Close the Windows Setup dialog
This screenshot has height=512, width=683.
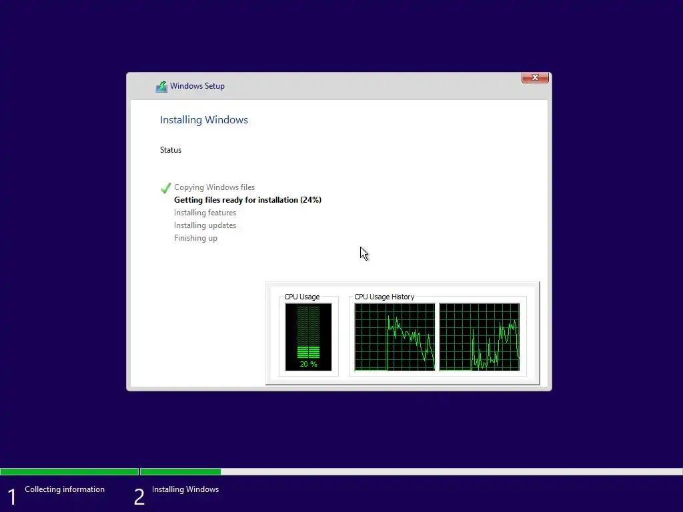click(535, 77)
